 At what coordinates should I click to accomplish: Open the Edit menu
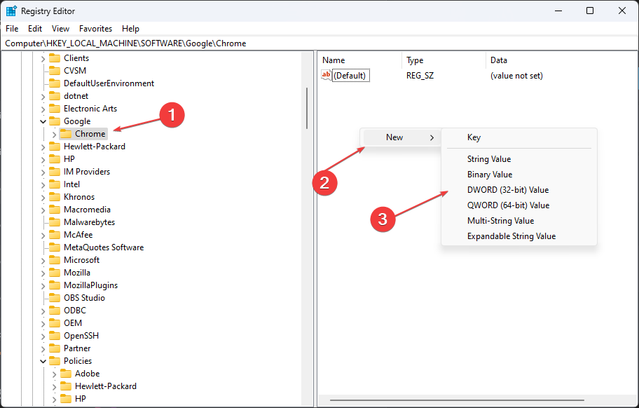tap(35, 29)
